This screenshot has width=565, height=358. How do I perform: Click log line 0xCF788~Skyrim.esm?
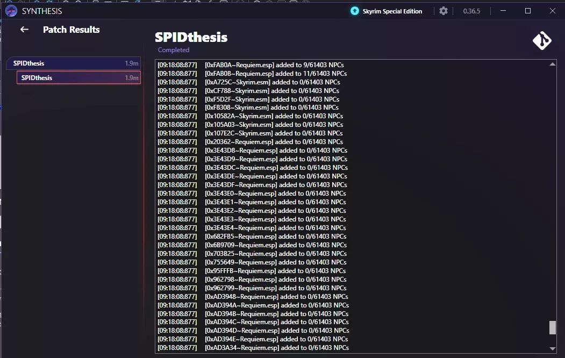pyautogui.click(x=248, y=91)
